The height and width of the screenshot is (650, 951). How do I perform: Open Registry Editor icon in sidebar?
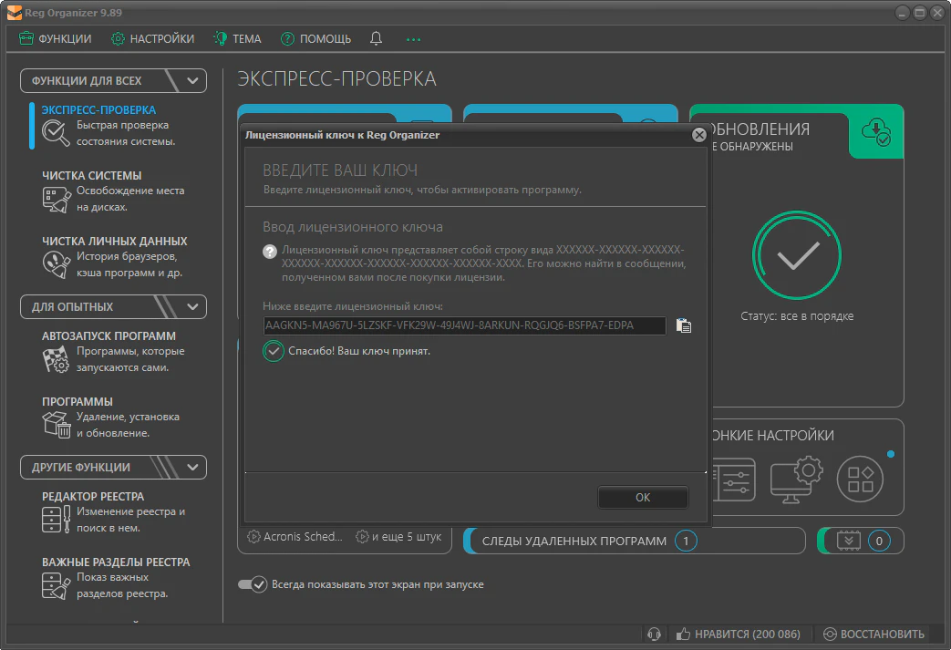pos(56,520)
